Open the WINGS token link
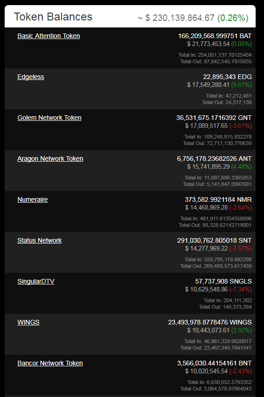This screenshot has height=397, width=264. (28, 322)
